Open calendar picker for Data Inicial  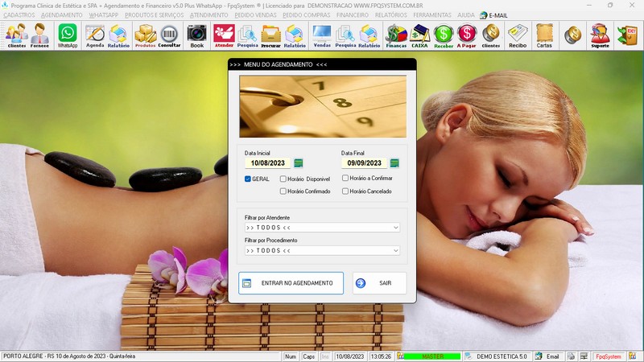click(x=299, y=163)
